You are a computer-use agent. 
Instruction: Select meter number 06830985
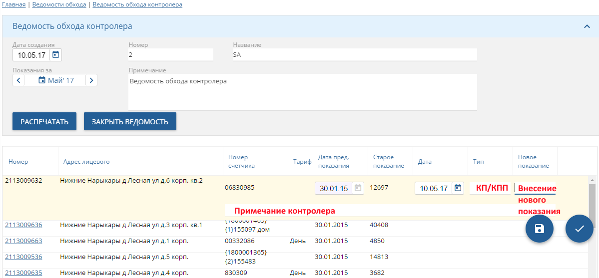click(239, 188)
